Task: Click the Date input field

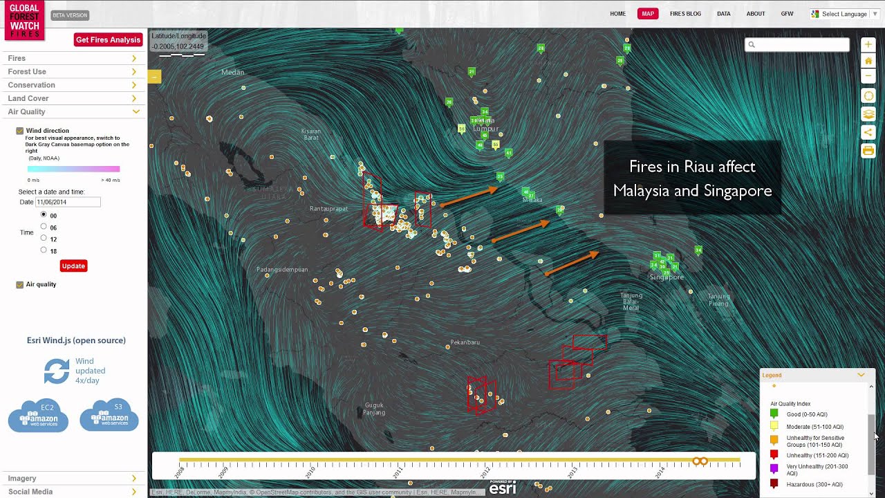Action: pos(68,202)
